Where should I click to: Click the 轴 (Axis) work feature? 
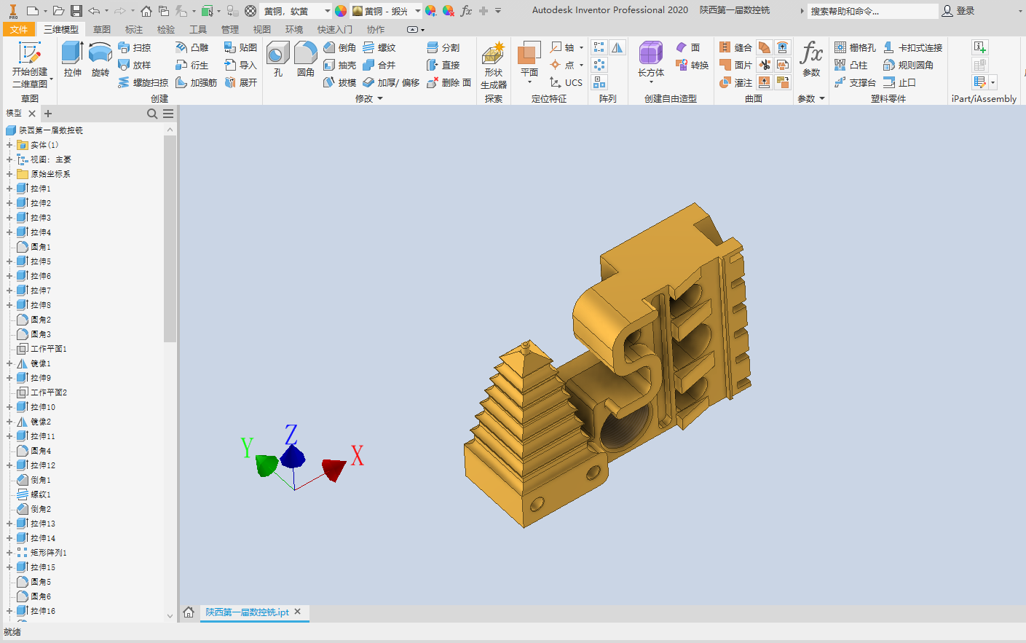pyautogui.click(x=563, y=47)
